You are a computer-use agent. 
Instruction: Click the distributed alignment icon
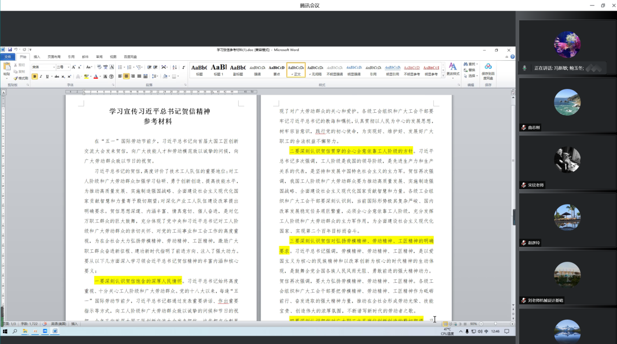(x=145, y=76)
